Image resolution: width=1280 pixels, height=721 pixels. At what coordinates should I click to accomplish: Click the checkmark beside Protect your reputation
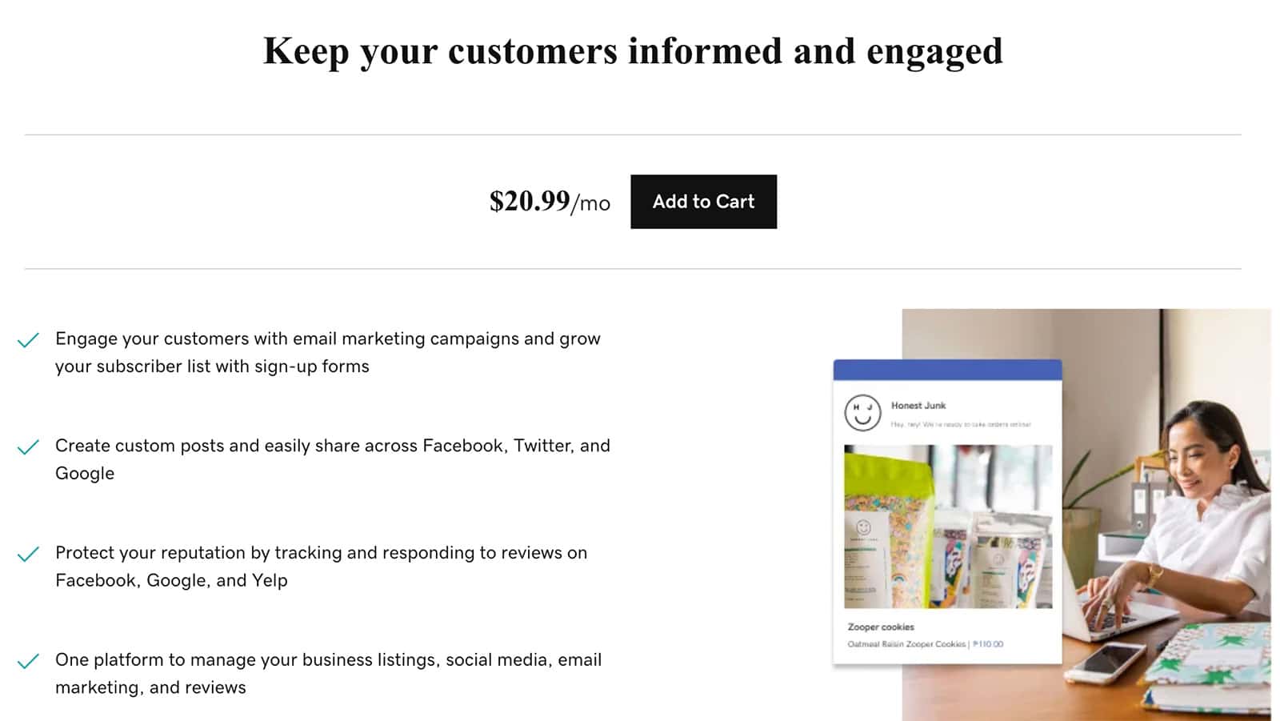coord(28,554)
